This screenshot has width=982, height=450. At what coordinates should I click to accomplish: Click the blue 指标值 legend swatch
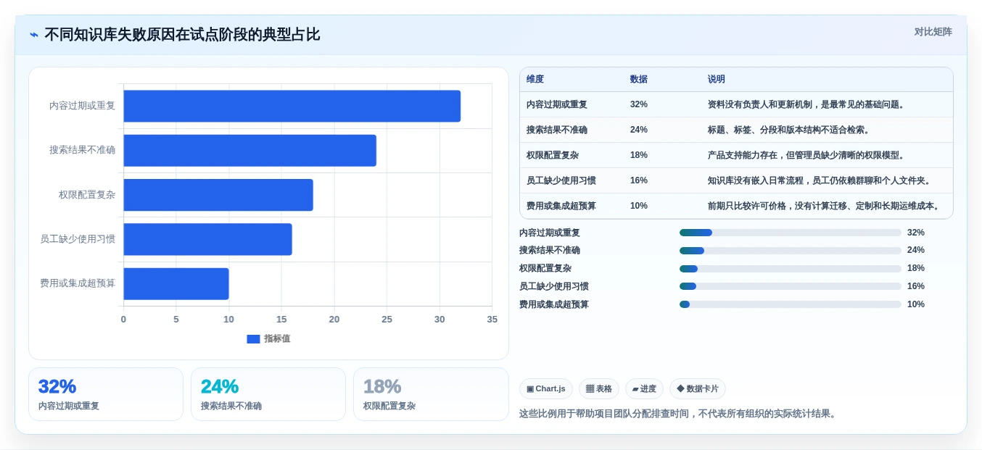(x=253, y=339)
